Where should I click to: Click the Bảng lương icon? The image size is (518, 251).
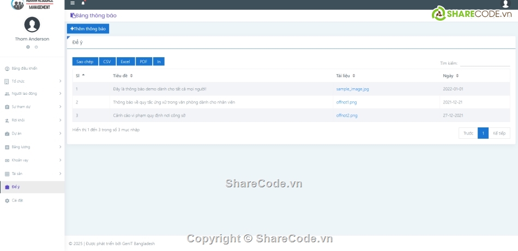click(x=7, y=147)
